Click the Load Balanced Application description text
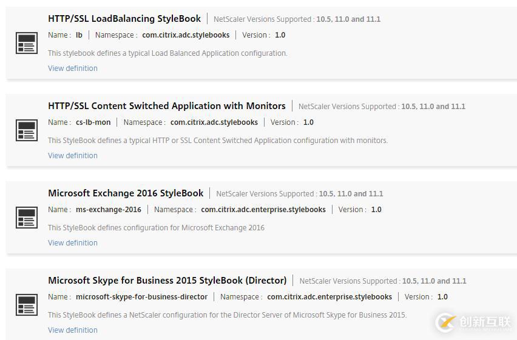 (167, 53)
